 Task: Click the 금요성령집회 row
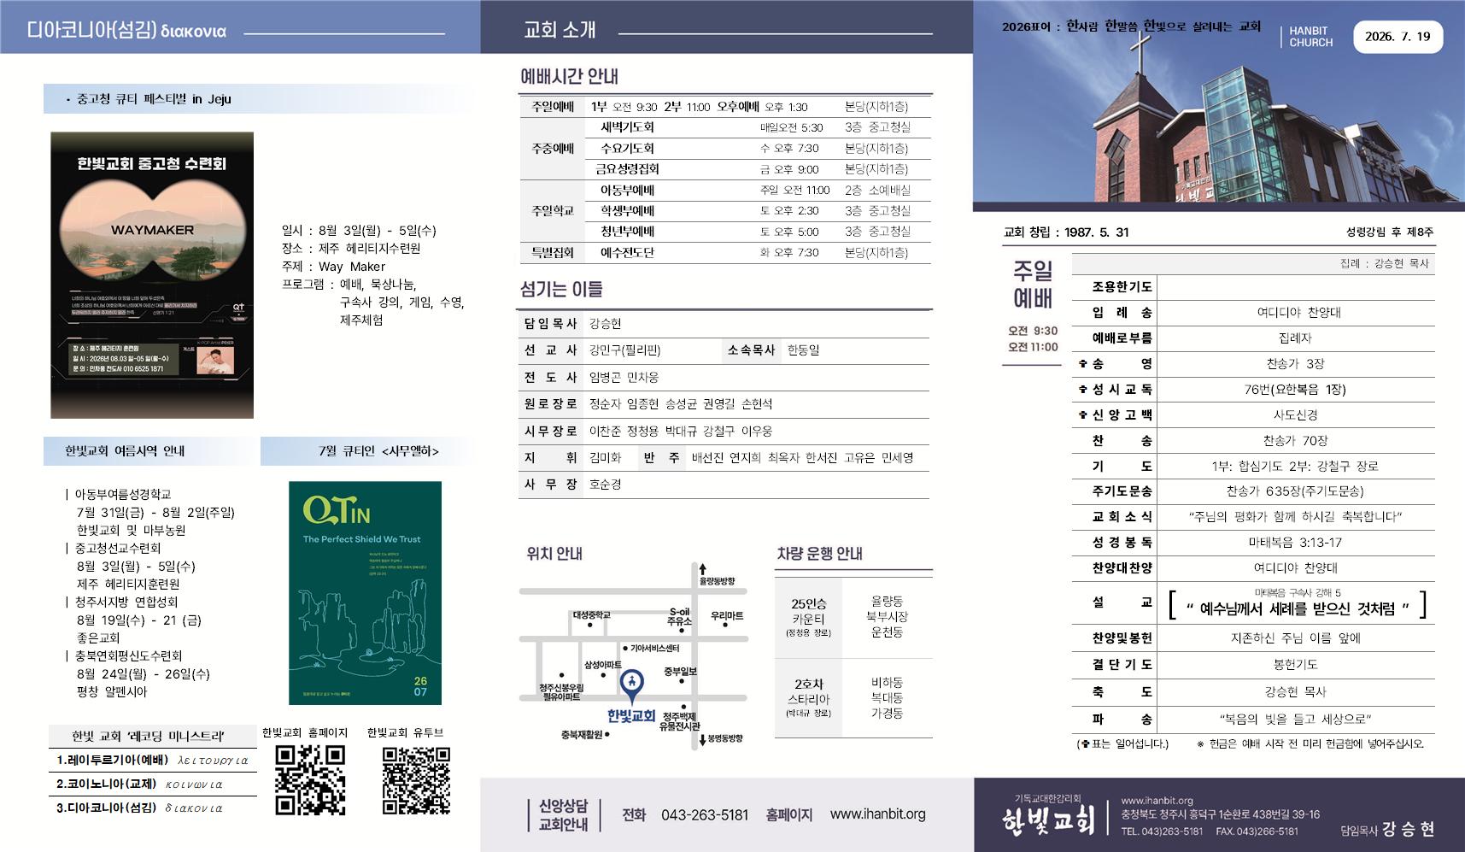coord(758,169)
